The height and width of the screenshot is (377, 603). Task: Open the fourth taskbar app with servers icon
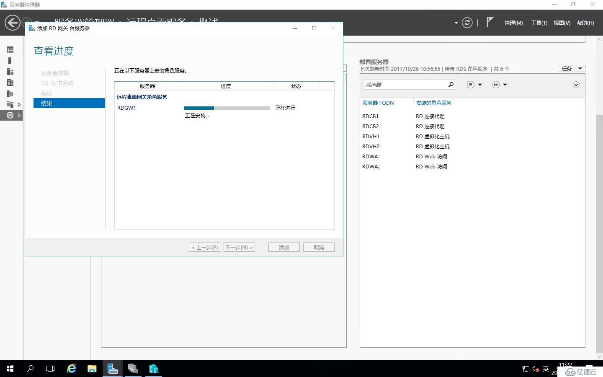click(x=133, y=369)
